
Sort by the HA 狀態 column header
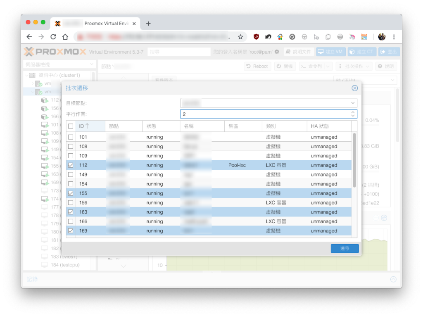tap(329, 126)
